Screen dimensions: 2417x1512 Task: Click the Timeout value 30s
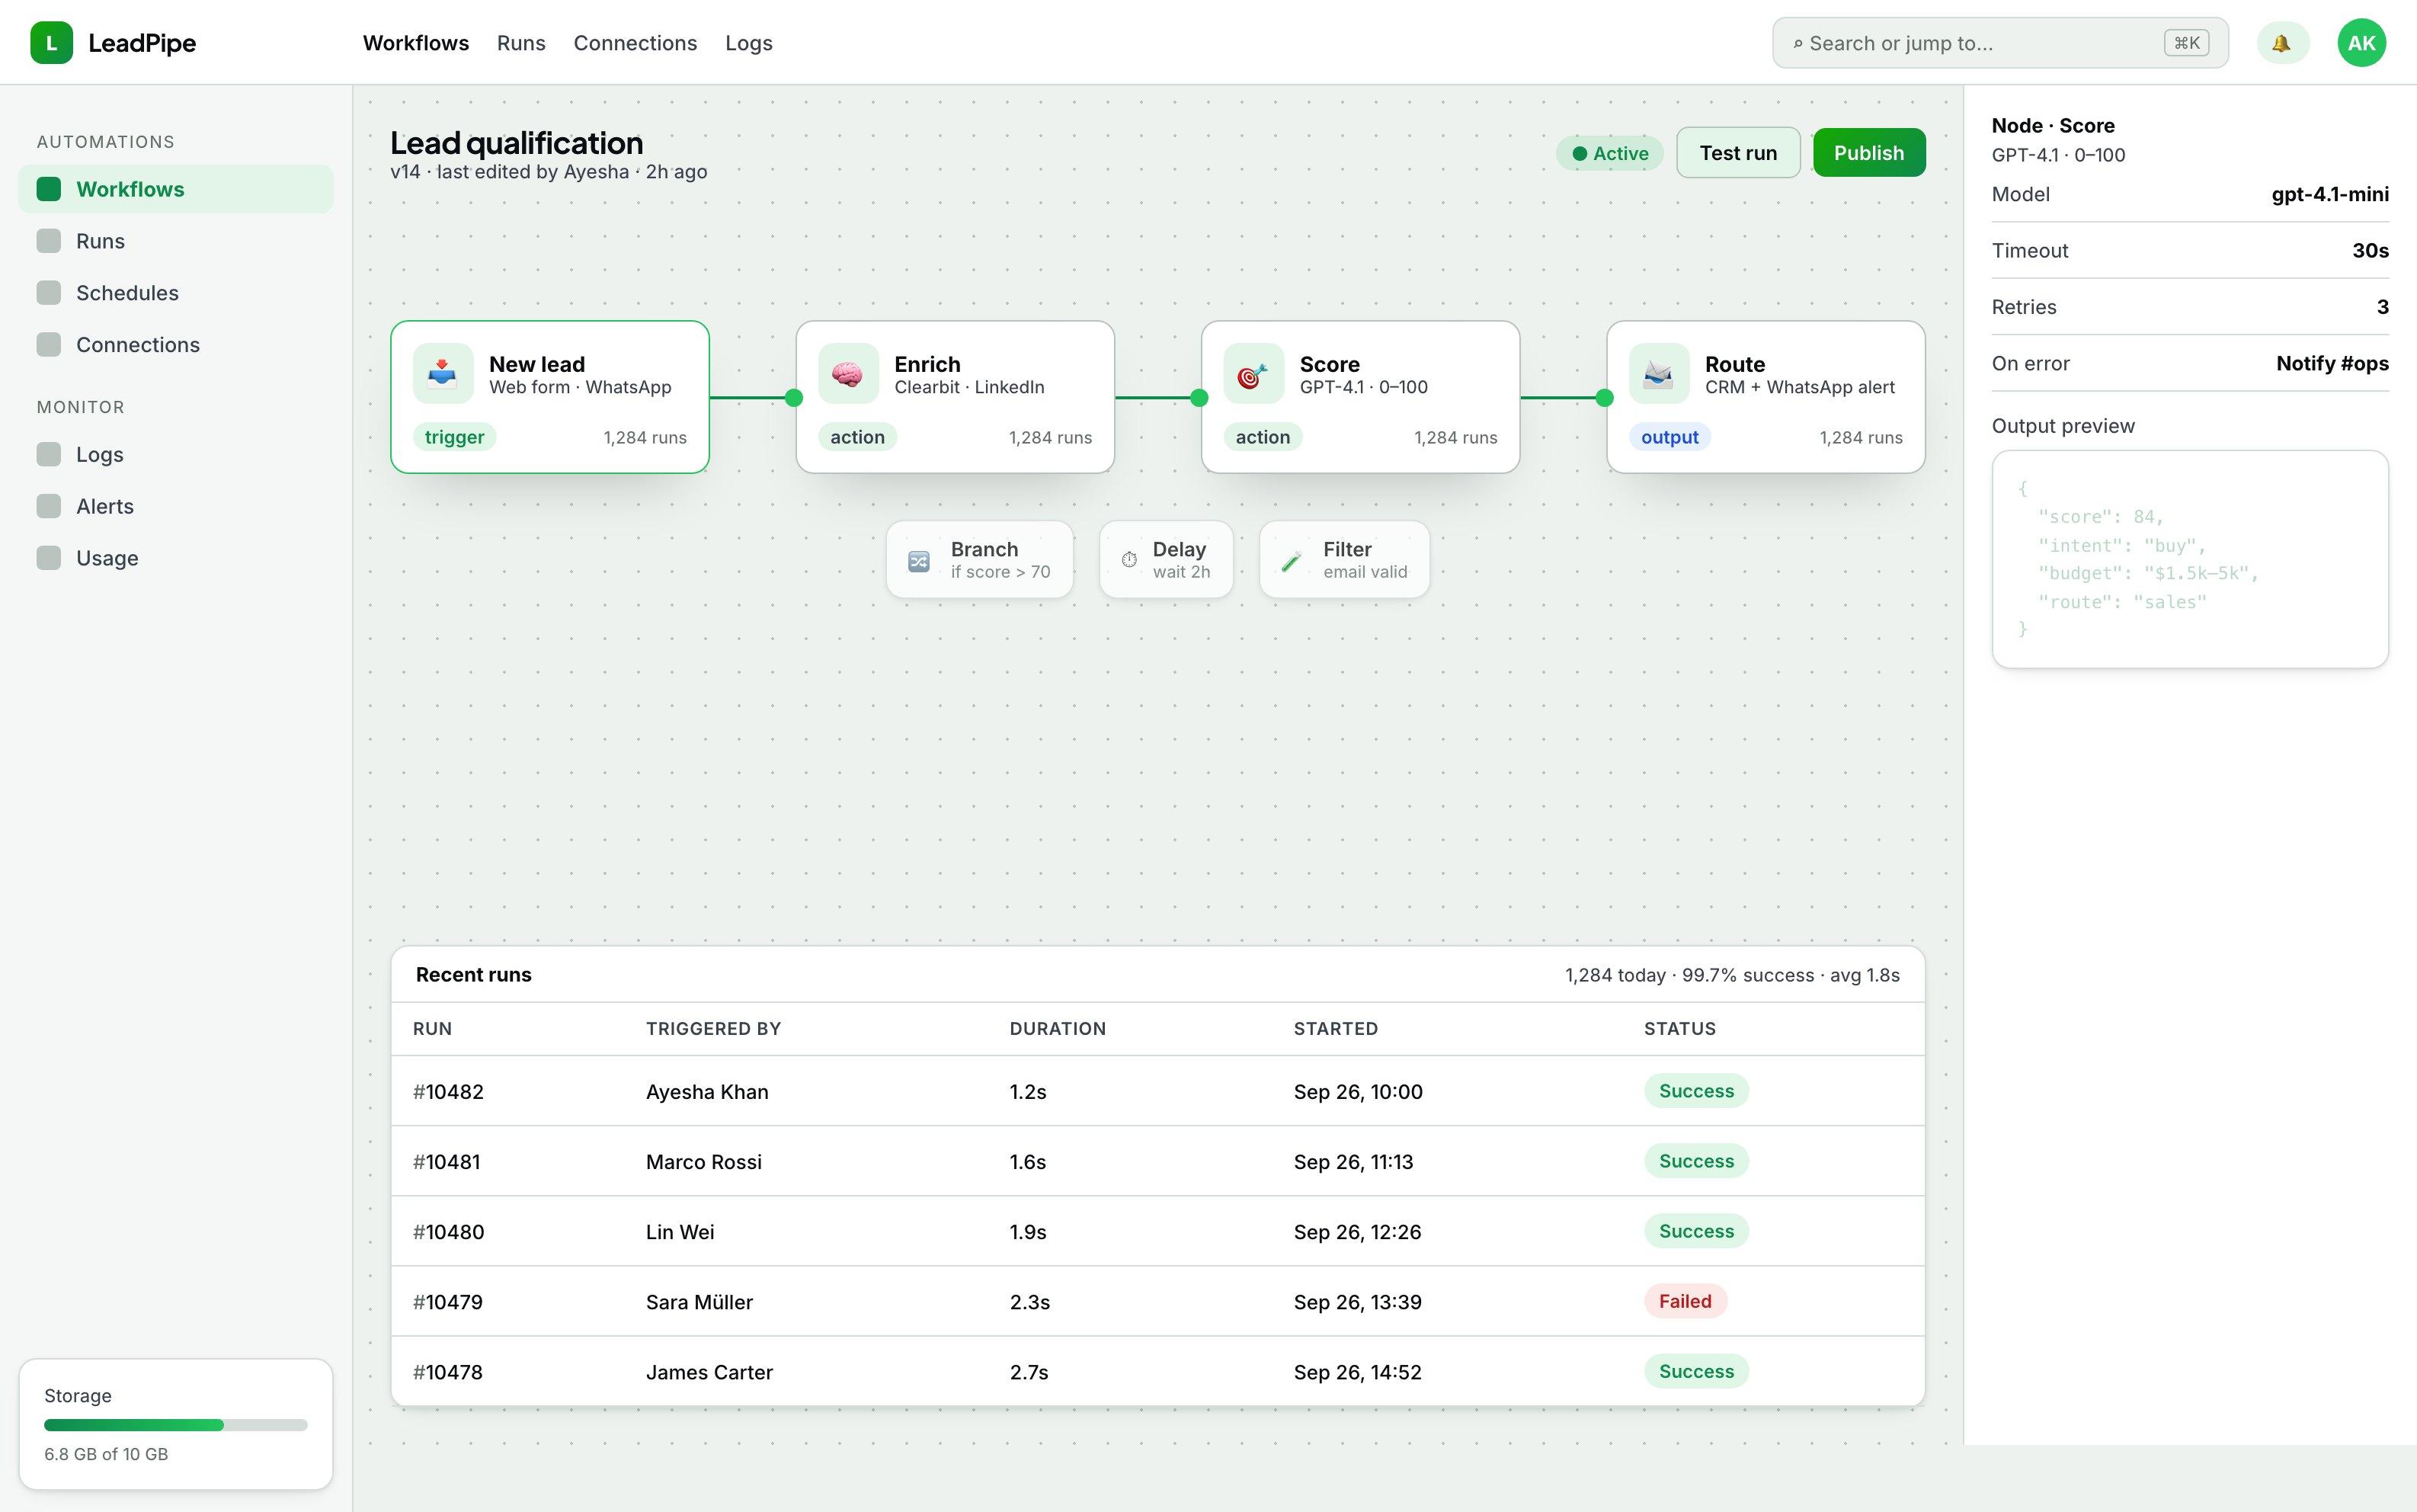pos(2370,250)
